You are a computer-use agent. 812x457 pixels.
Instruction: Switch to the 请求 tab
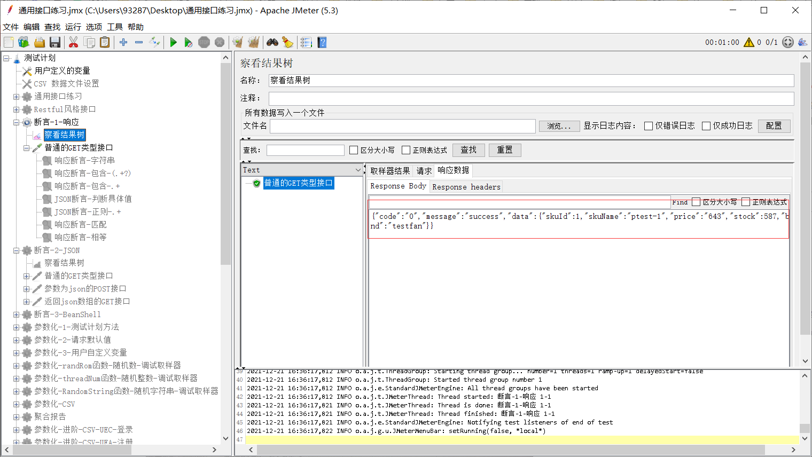click(x=424, y=171)
